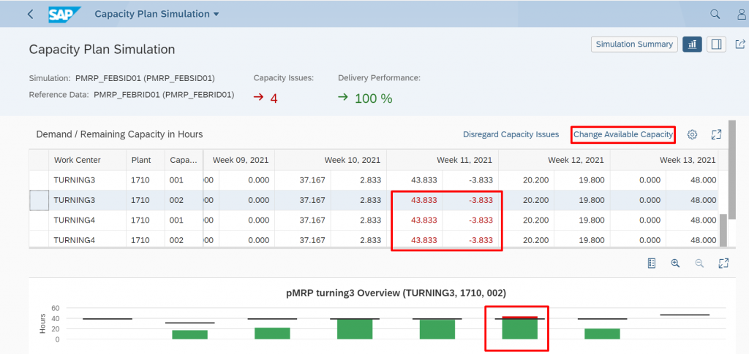Click 43.833 in TURNING3 002 row

coord(424,200)
